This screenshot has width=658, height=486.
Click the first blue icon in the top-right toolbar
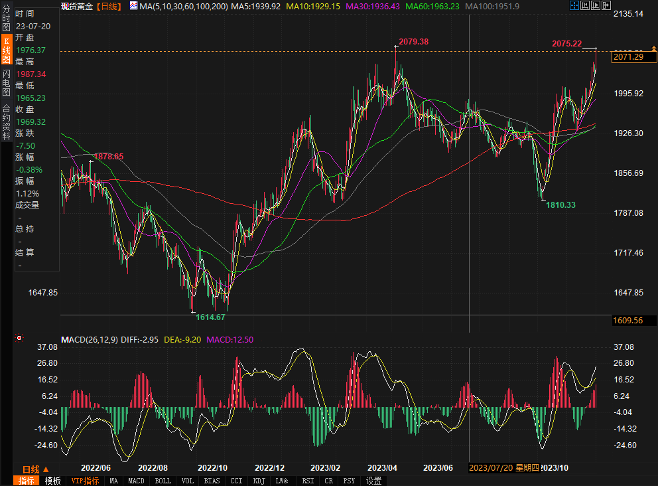[x=574, y=6]
